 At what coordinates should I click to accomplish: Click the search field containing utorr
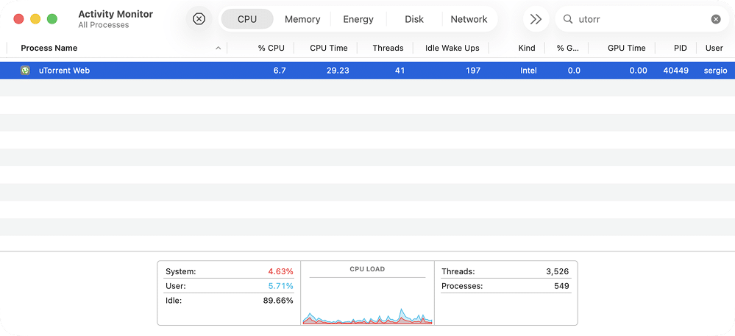coord(642,19)
